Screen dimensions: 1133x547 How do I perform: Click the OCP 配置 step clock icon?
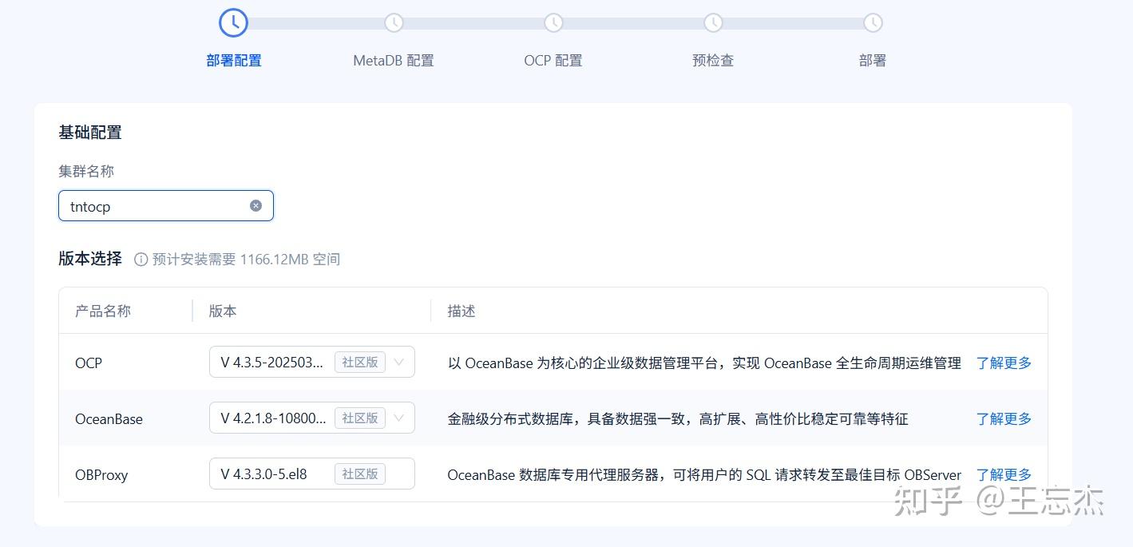coord(553,23)
